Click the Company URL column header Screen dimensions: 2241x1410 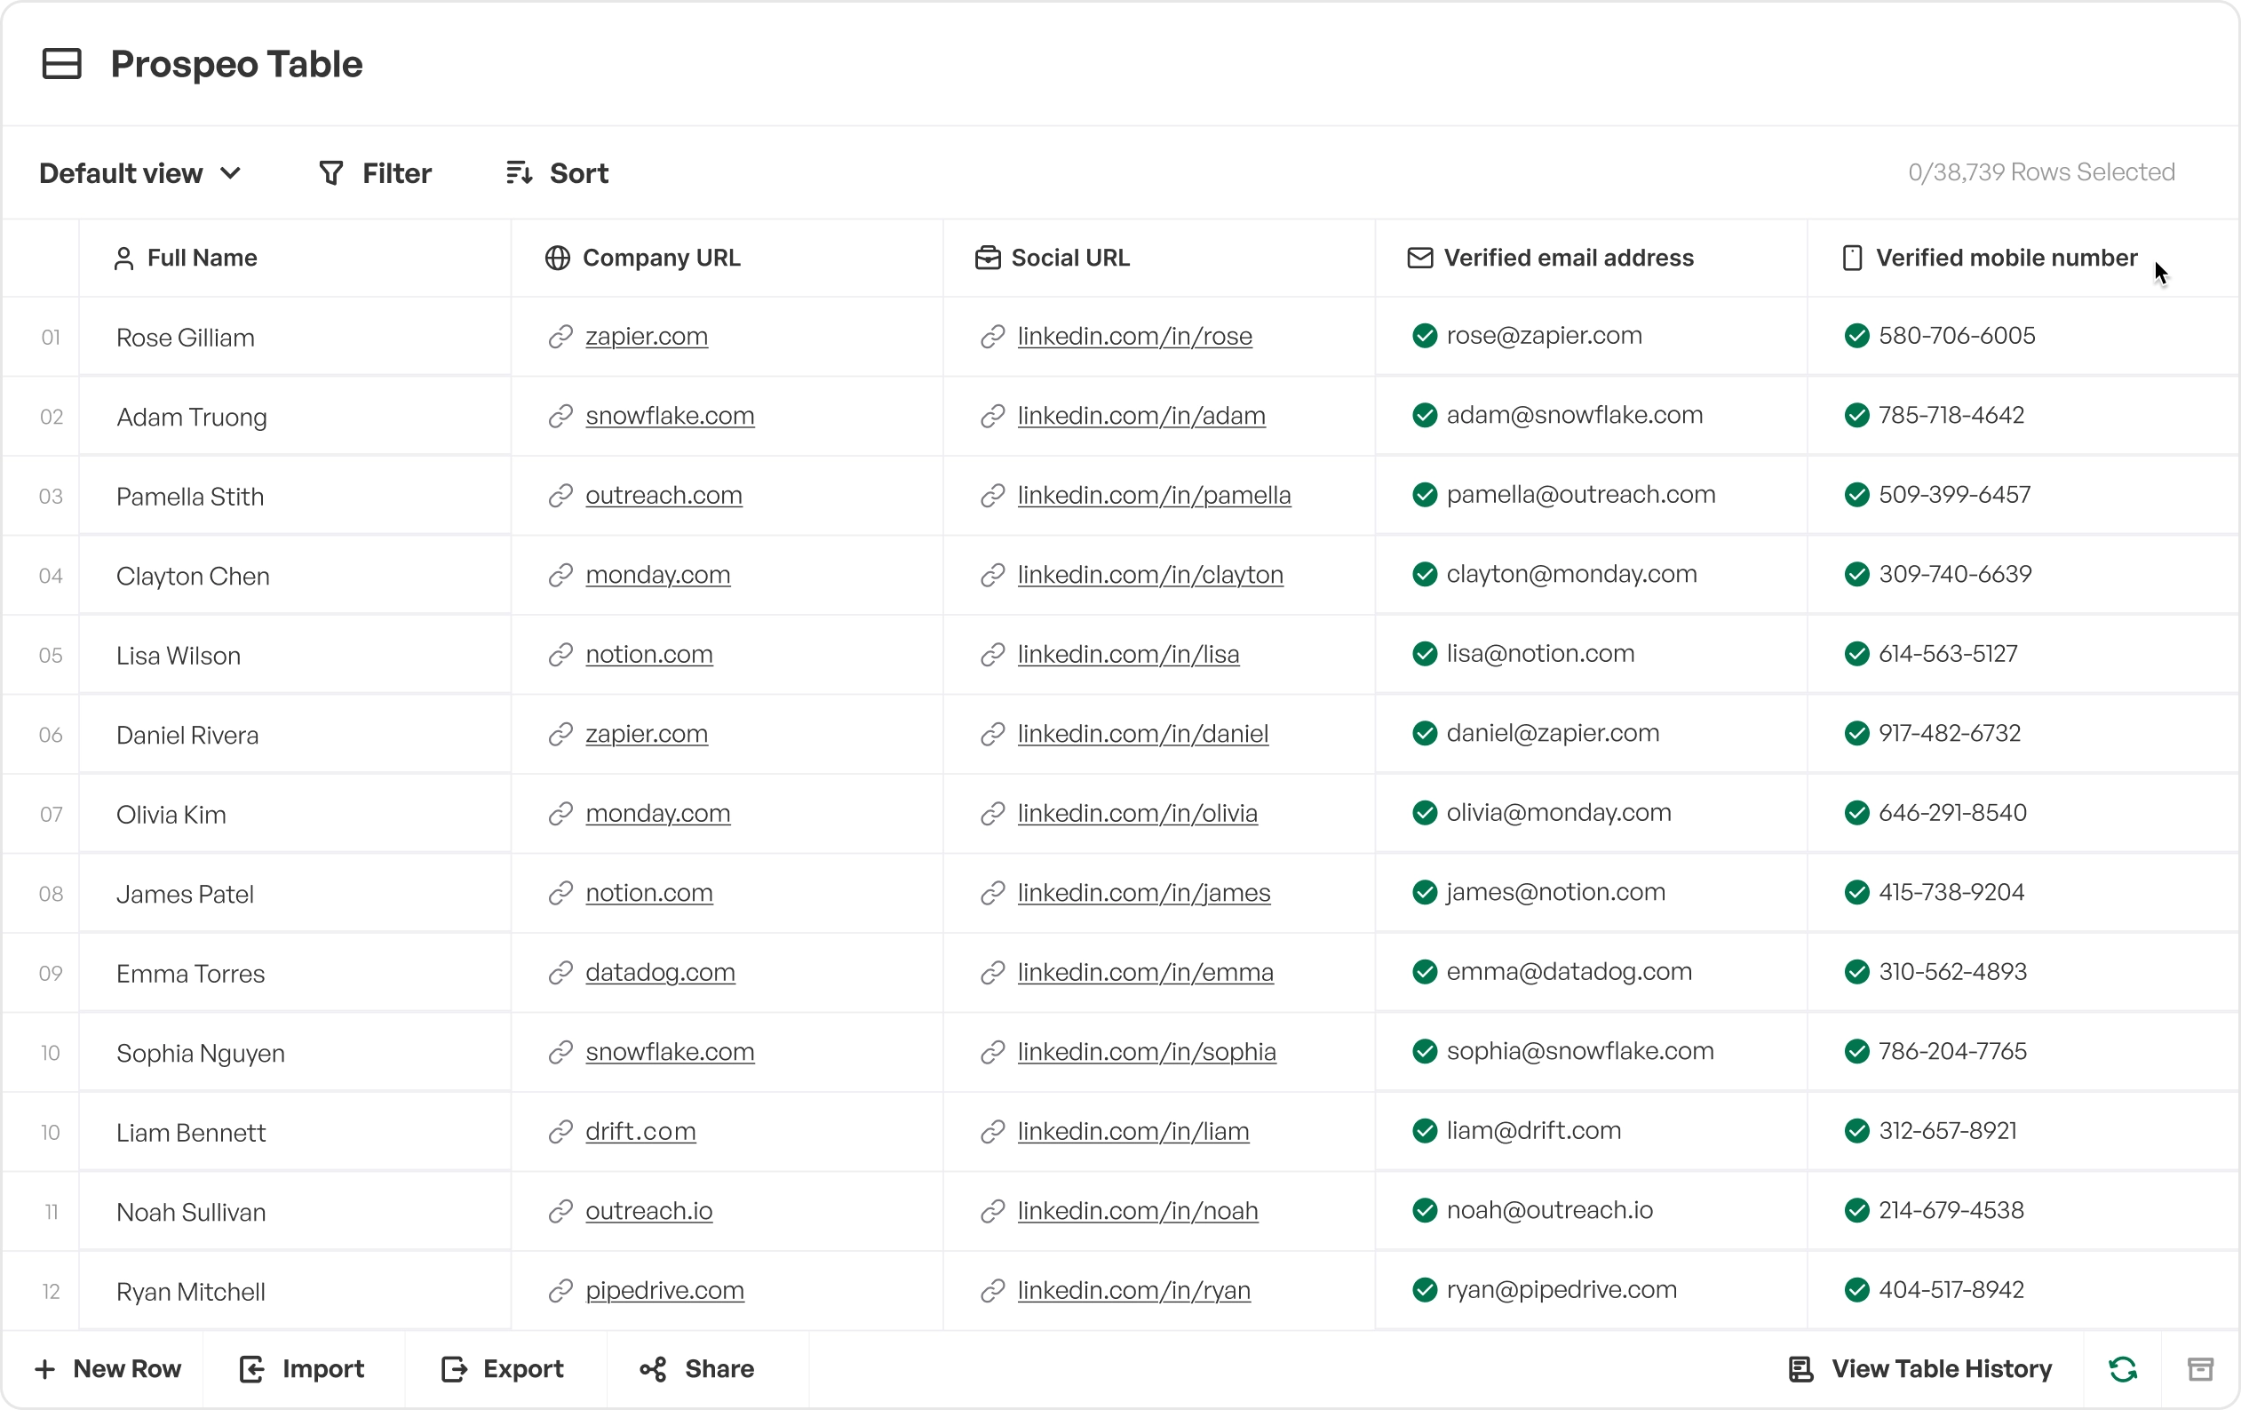pyautogui.click(x=661, y=258)
